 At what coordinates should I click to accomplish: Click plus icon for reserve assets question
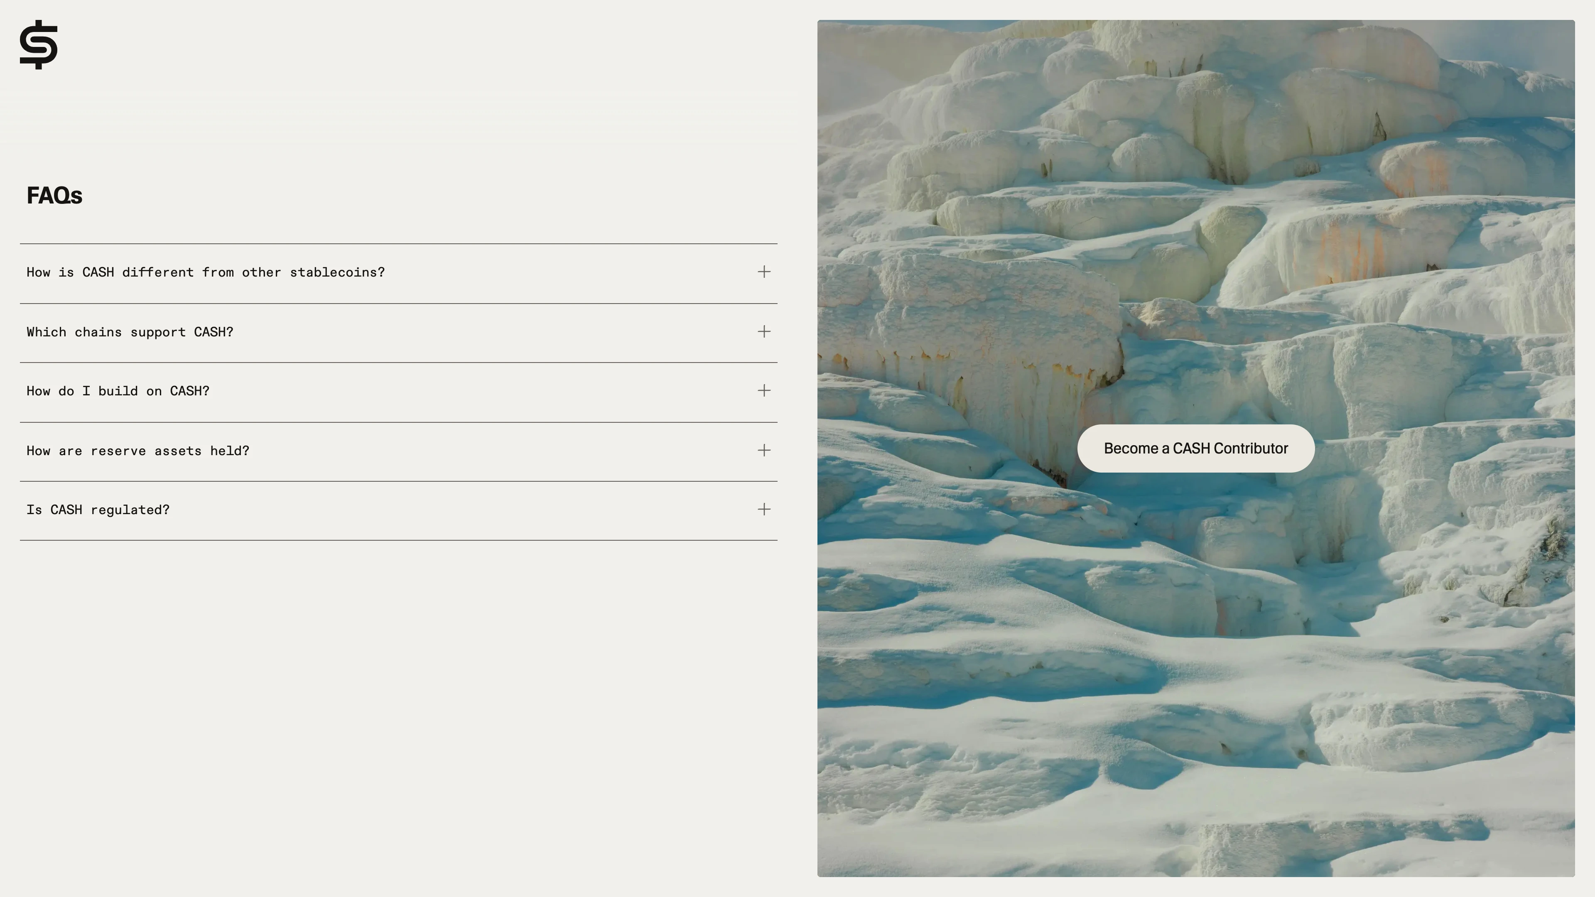tap(764, 450)
